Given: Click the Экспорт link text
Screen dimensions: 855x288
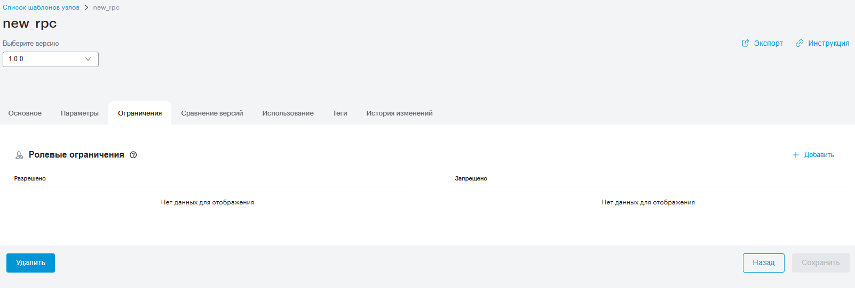Looking at the screenshot, I should 768,43.
